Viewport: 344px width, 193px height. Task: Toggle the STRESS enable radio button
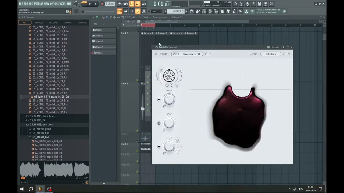coord(159,99)
